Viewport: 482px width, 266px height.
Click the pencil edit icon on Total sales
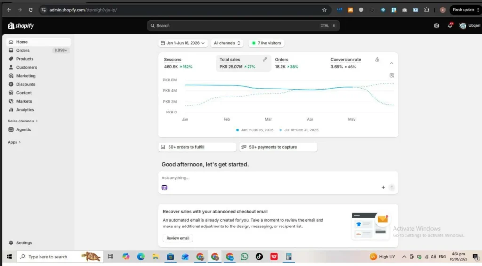click(265, 59)
